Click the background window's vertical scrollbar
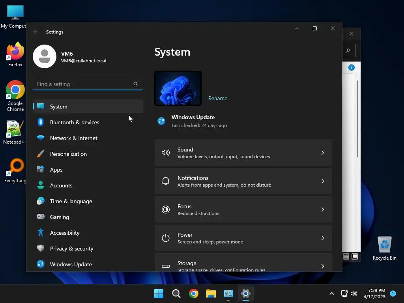The image size is (404, 303). point(357,118)
